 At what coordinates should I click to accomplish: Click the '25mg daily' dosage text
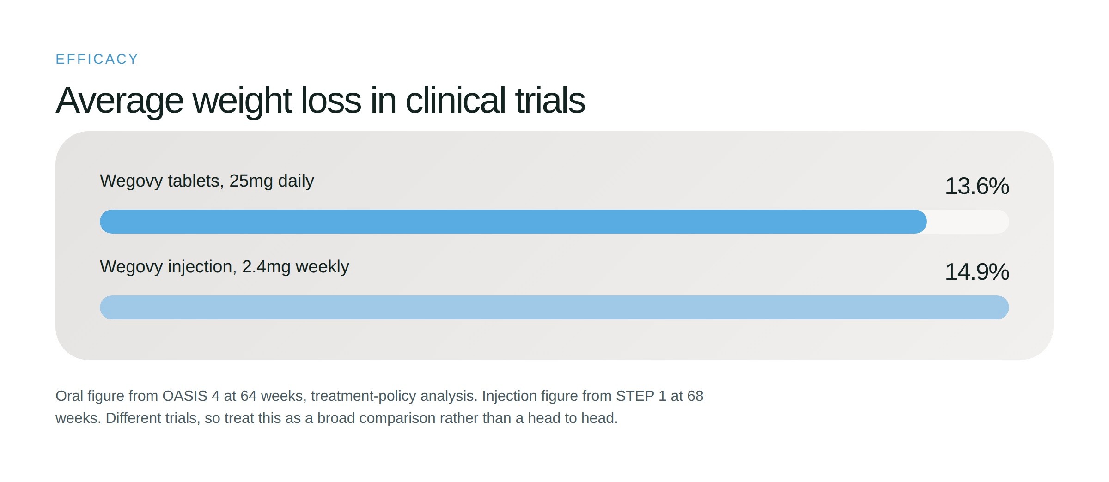click(x=272, y=181)
